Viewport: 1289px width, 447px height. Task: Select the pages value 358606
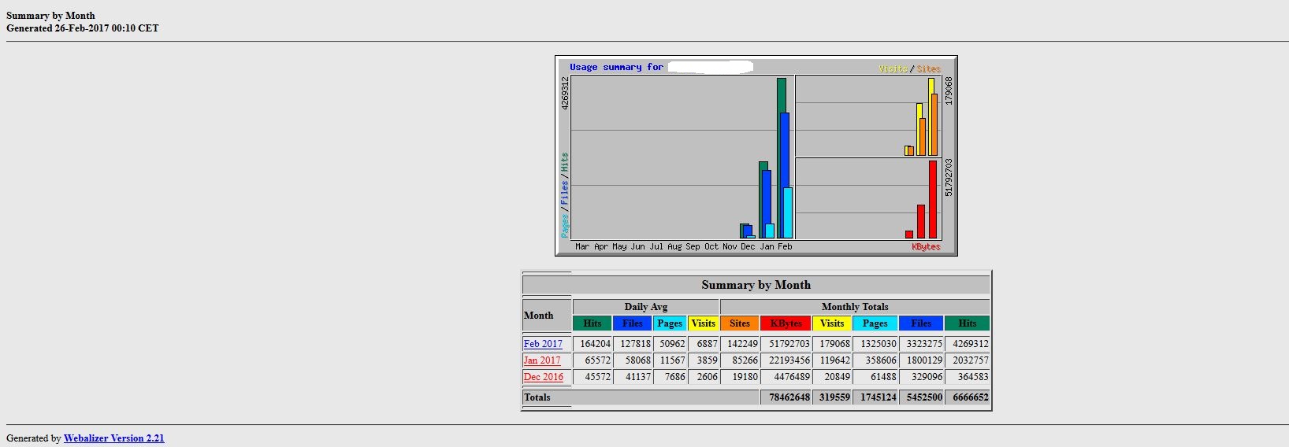point(881,360)
